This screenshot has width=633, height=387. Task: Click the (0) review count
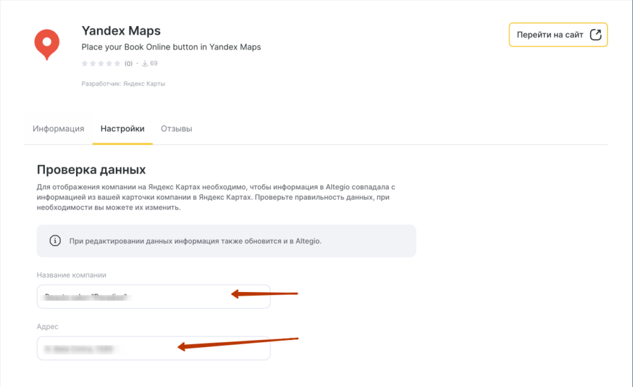(128, 63)
